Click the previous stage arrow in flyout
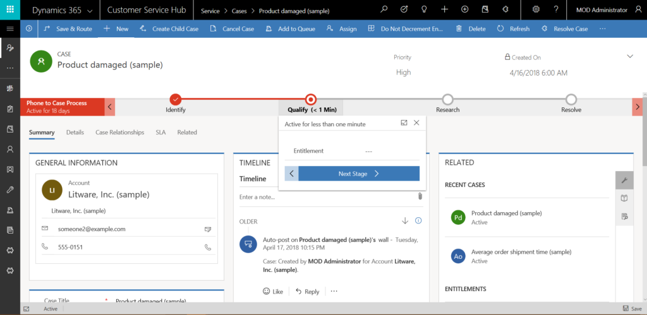Viewport: 647px width, 315px height. click(291, 174)
